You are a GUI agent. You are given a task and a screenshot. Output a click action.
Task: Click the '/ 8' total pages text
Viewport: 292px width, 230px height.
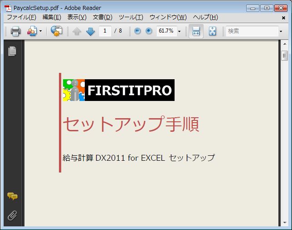118,31
